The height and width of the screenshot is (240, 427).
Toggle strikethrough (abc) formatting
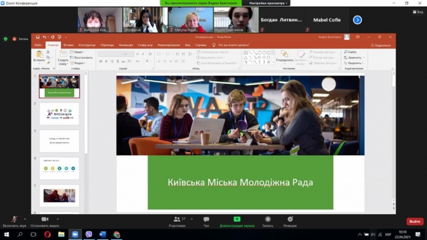tap(123, 61)
